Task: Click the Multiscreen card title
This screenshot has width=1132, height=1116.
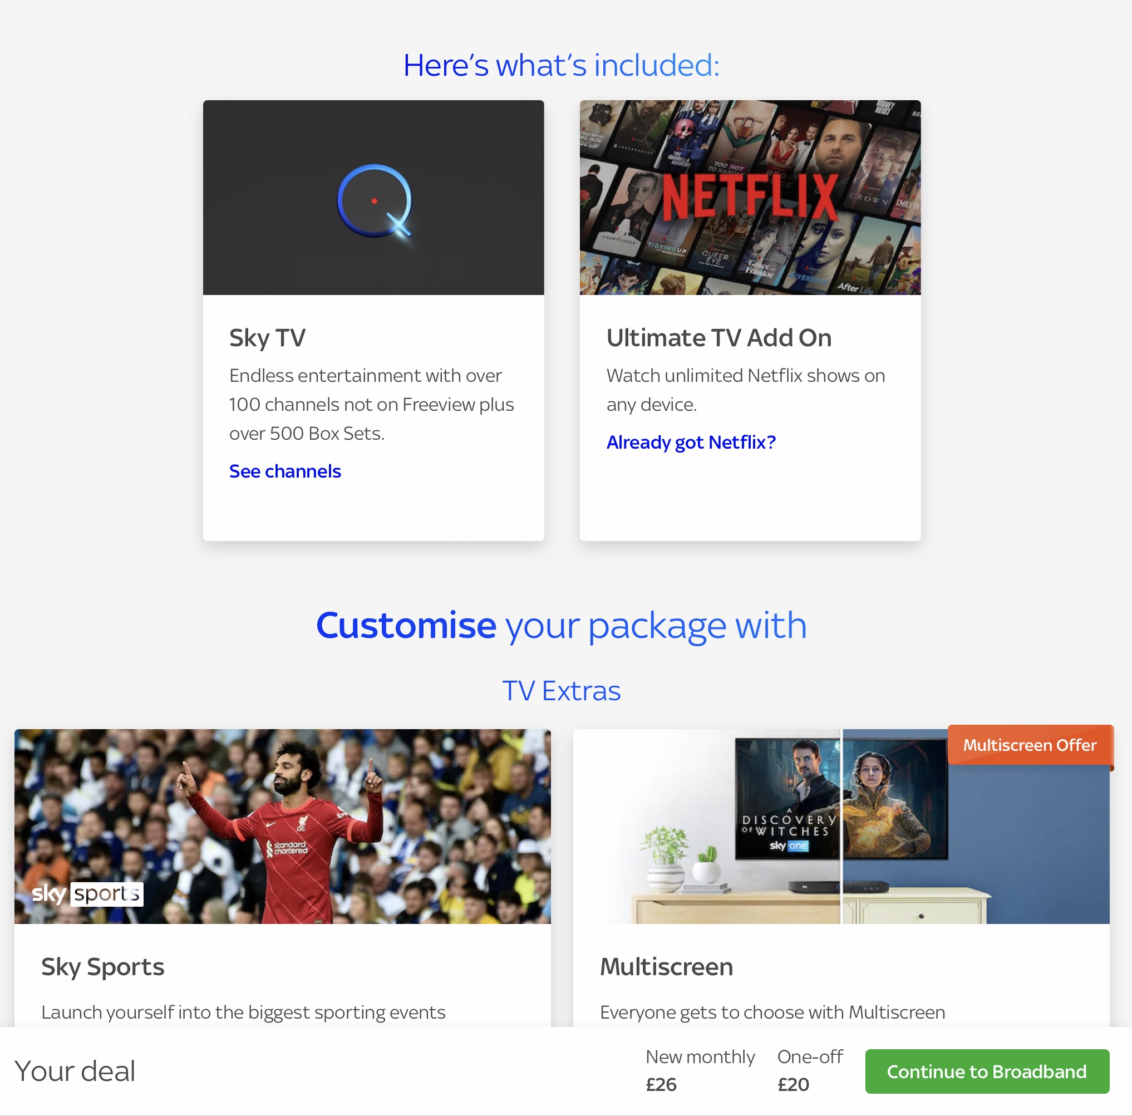Action: tap(666, 967)
